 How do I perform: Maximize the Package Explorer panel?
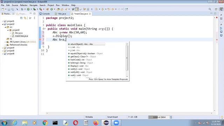pos(34,14)
